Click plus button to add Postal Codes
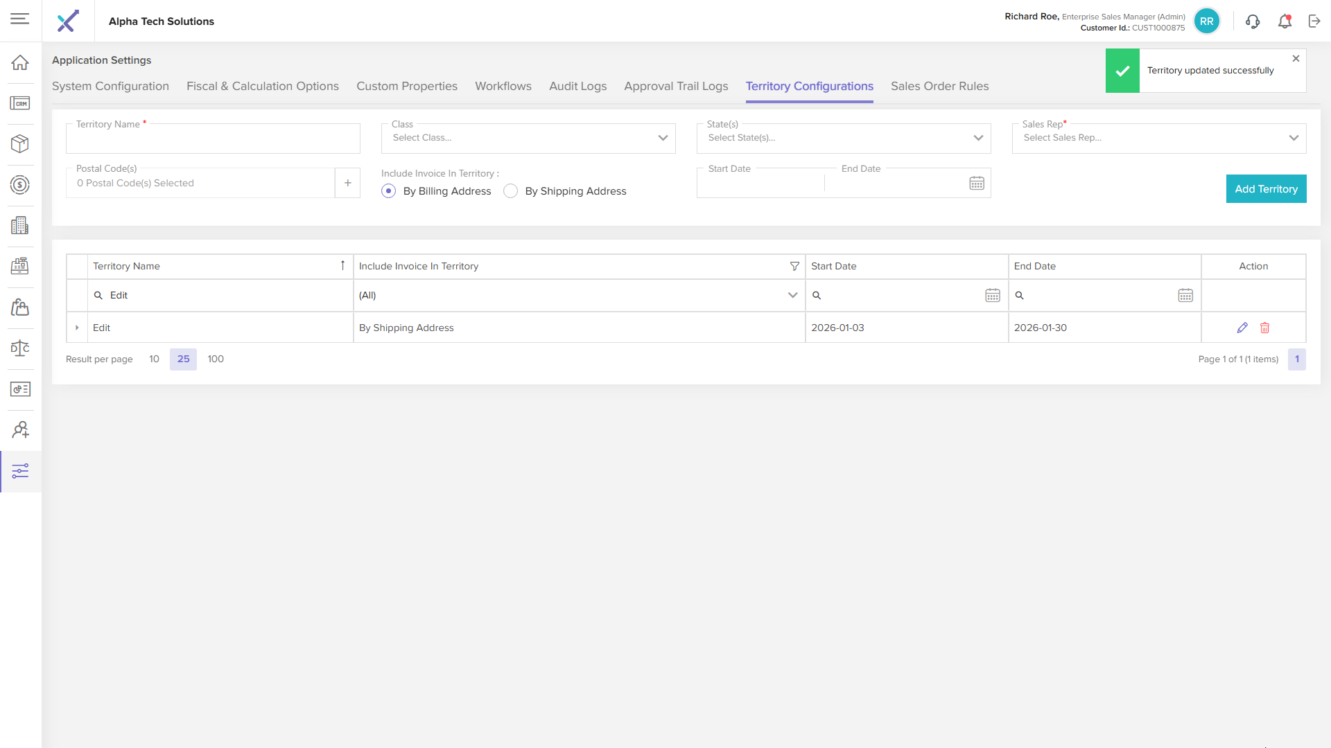Screen dimensions: 1331x748 click(347, 183)
